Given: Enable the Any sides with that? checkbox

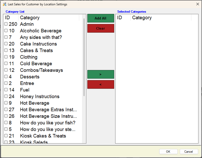Looking at the screenshot, I should pos(6,37).
